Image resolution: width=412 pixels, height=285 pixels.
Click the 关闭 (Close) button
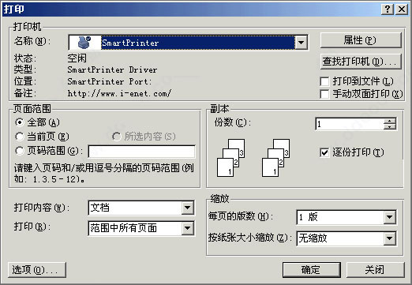click(x=376, y=270)
